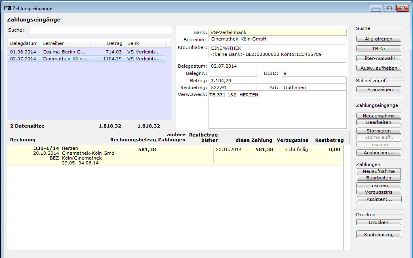This screenshot has height=258, width=413.
Task: Sort list by Belegdatum column header
Action: point(24,43)
